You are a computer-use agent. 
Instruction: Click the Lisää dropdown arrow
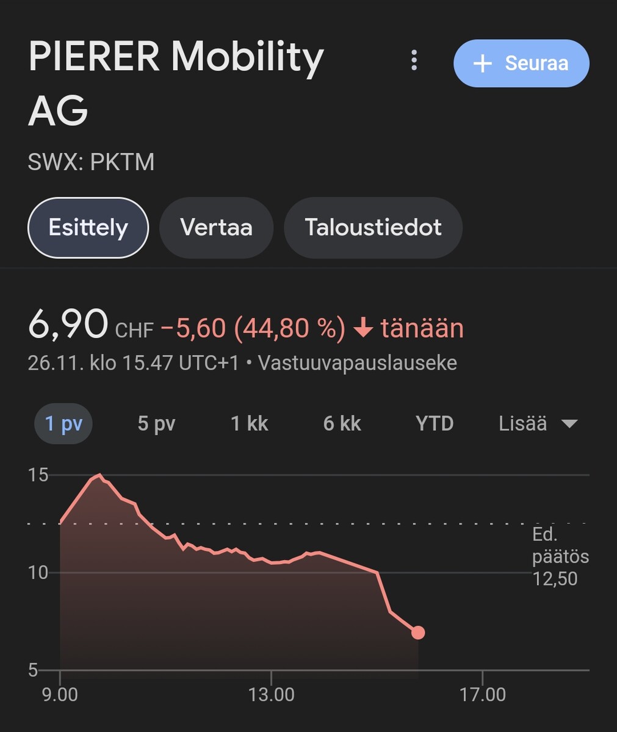[x=569, y=424]
